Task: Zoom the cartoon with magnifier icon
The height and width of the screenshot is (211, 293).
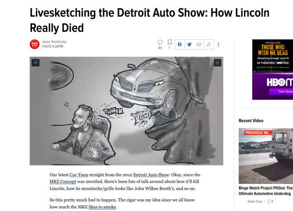Action: [35, 62]
